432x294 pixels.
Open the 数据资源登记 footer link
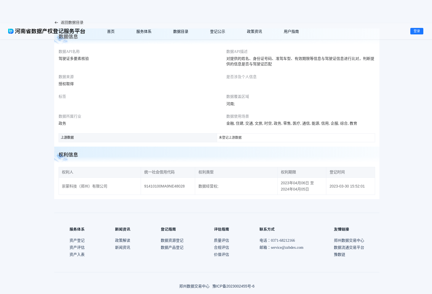[x=172, y=240]
